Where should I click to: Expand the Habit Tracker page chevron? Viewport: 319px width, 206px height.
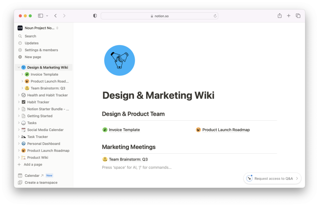pos(20,102)
